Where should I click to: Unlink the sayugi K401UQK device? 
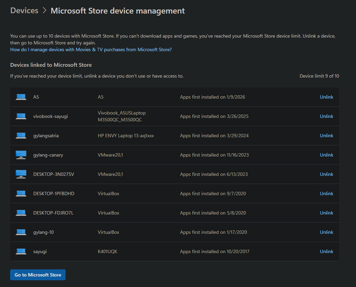(x=326, y=251)
